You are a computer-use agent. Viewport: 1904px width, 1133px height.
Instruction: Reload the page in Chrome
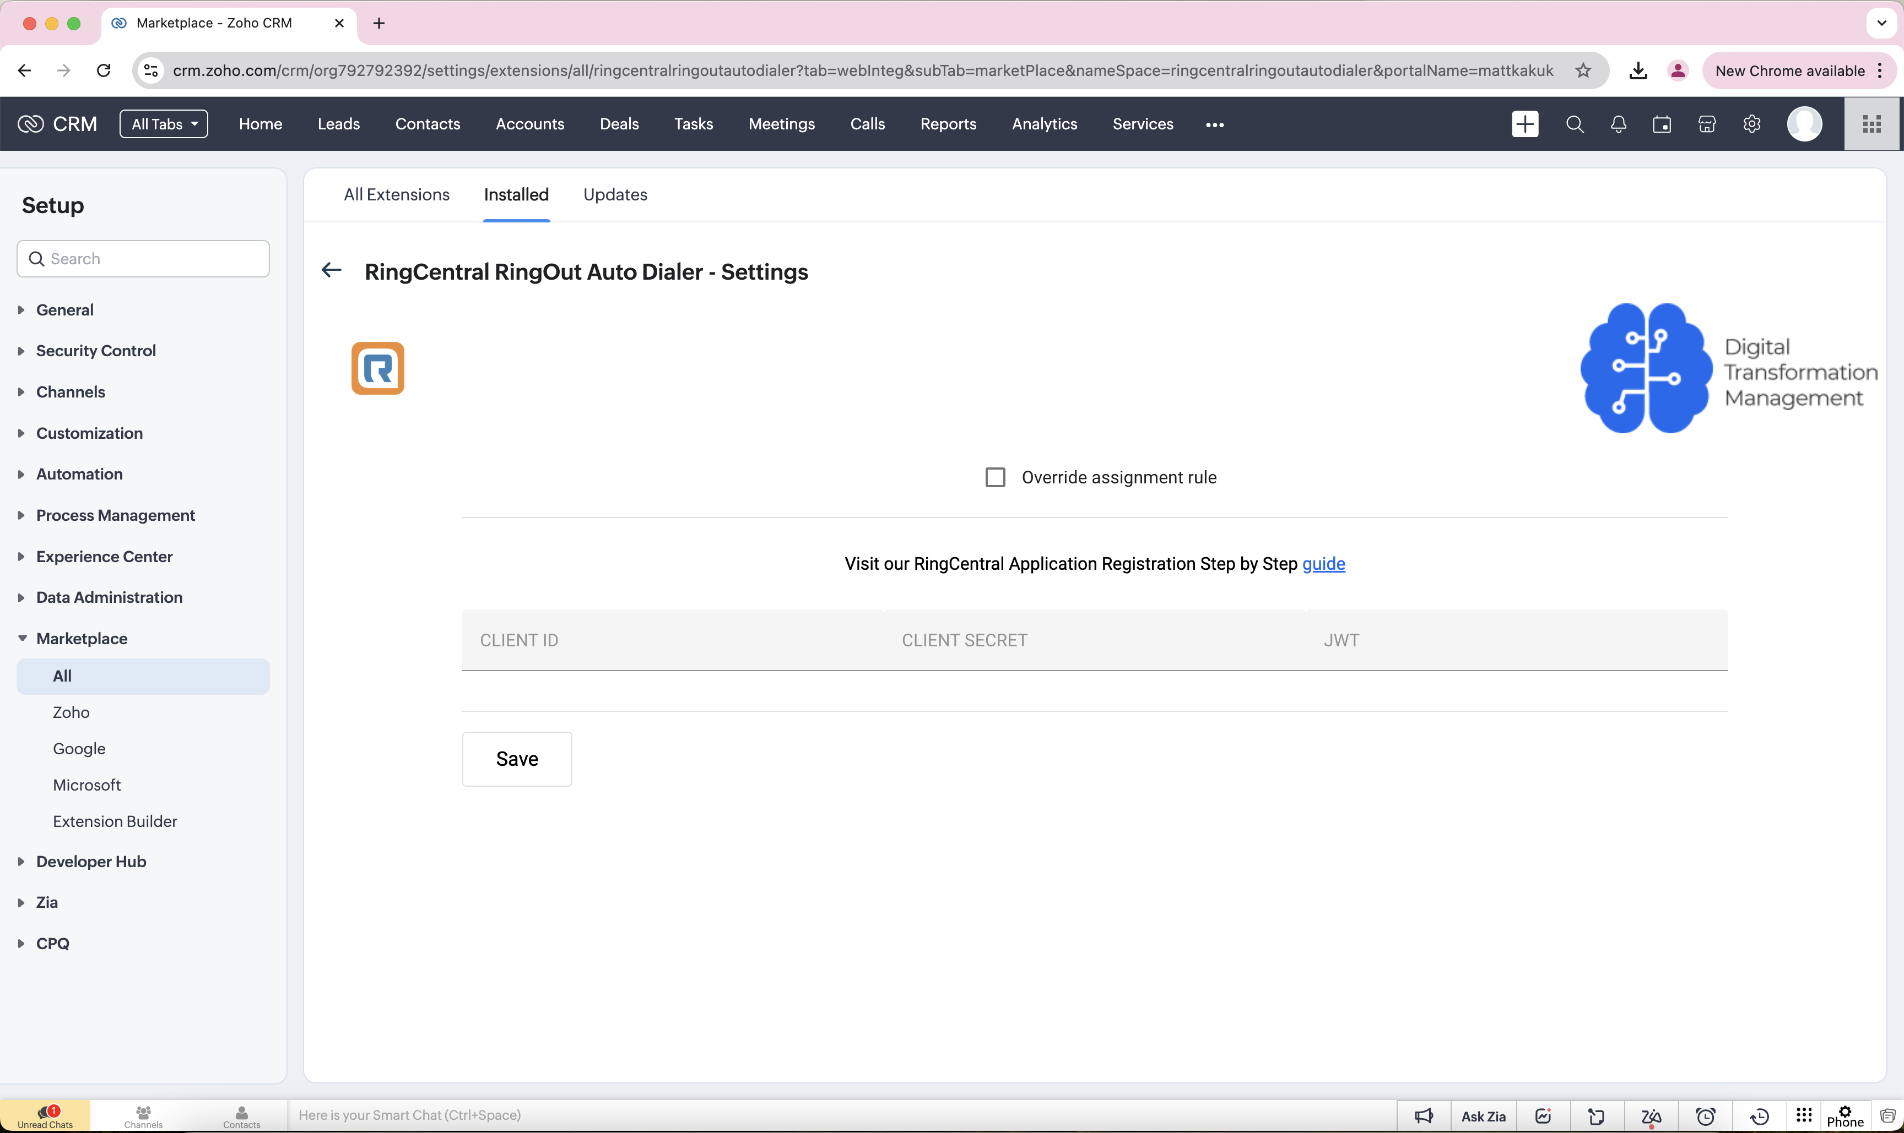coord(104,70)
